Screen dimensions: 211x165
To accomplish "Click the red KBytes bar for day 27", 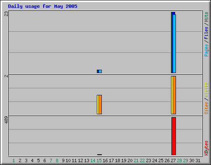I will tap(173, 136).
